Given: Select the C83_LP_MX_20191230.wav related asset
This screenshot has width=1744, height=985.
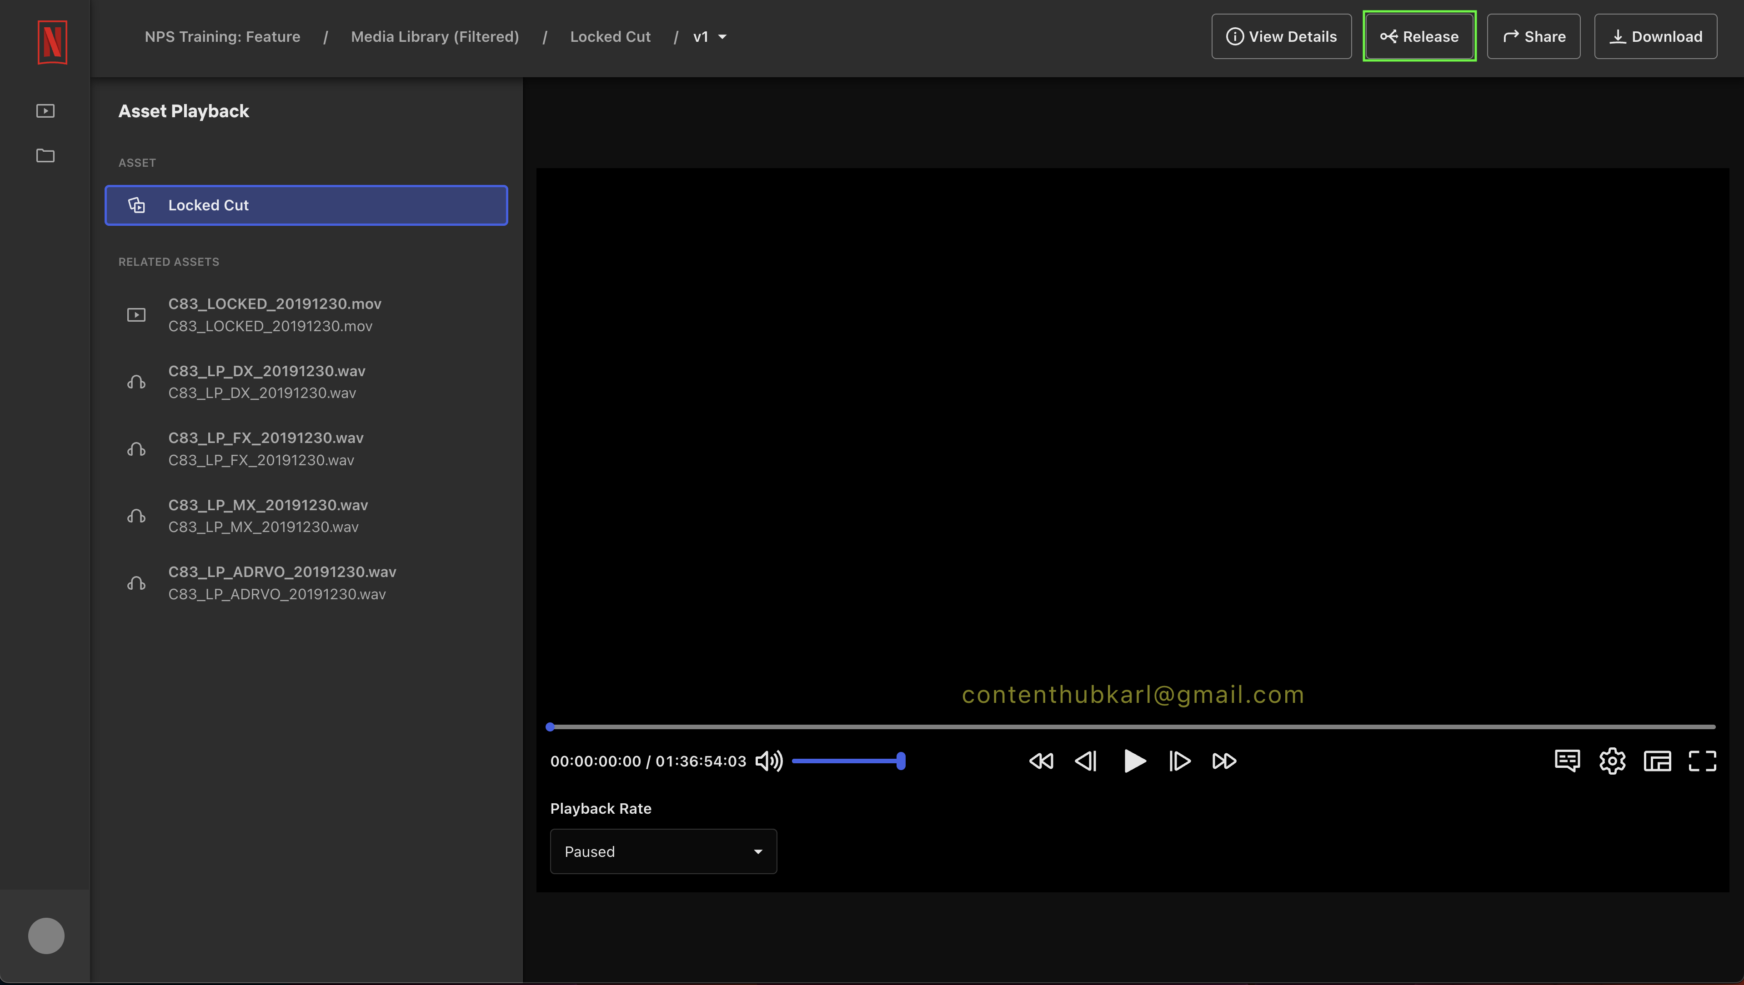Looking at the screenshot, I should pyautogui.click(x=306, y=516).
